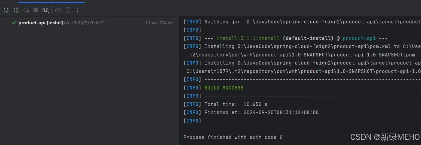The height and width of the screenshot is (145, 421).
Task: Open the three-dot More menu
Action: [78, 10]
